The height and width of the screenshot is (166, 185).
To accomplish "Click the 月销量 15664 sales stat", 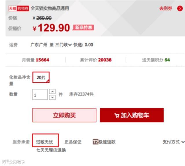I will tap(36, 60).
